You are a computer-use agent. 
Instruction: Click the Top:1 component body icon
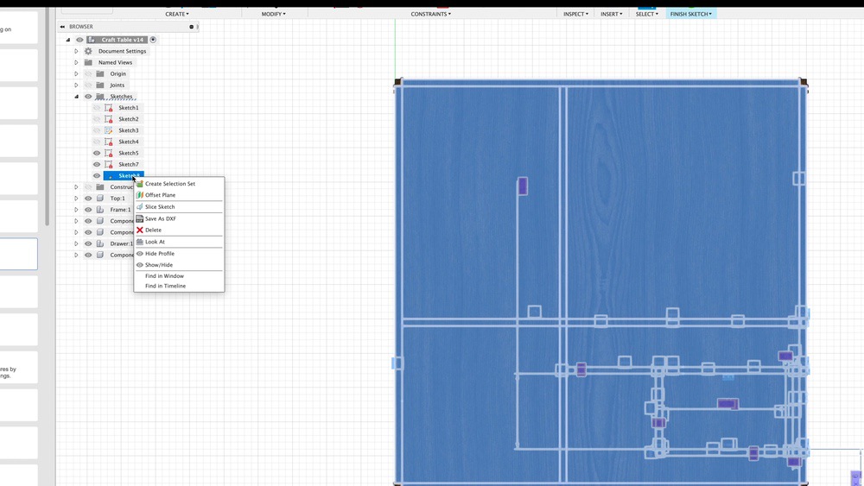click(x=99, y=199)
